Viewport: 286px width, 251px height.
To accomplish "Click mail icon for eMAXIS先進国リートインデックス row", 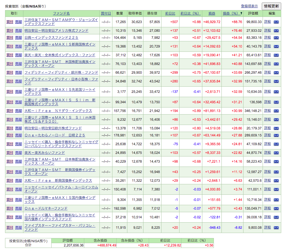I will tap(276, 92).
